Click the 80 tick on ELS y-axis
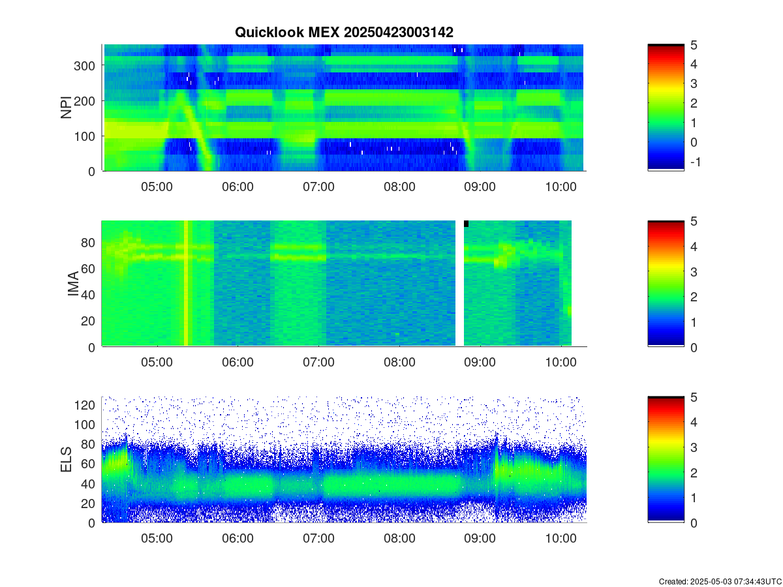Viewport: 783px width, 587px height. 89,444
